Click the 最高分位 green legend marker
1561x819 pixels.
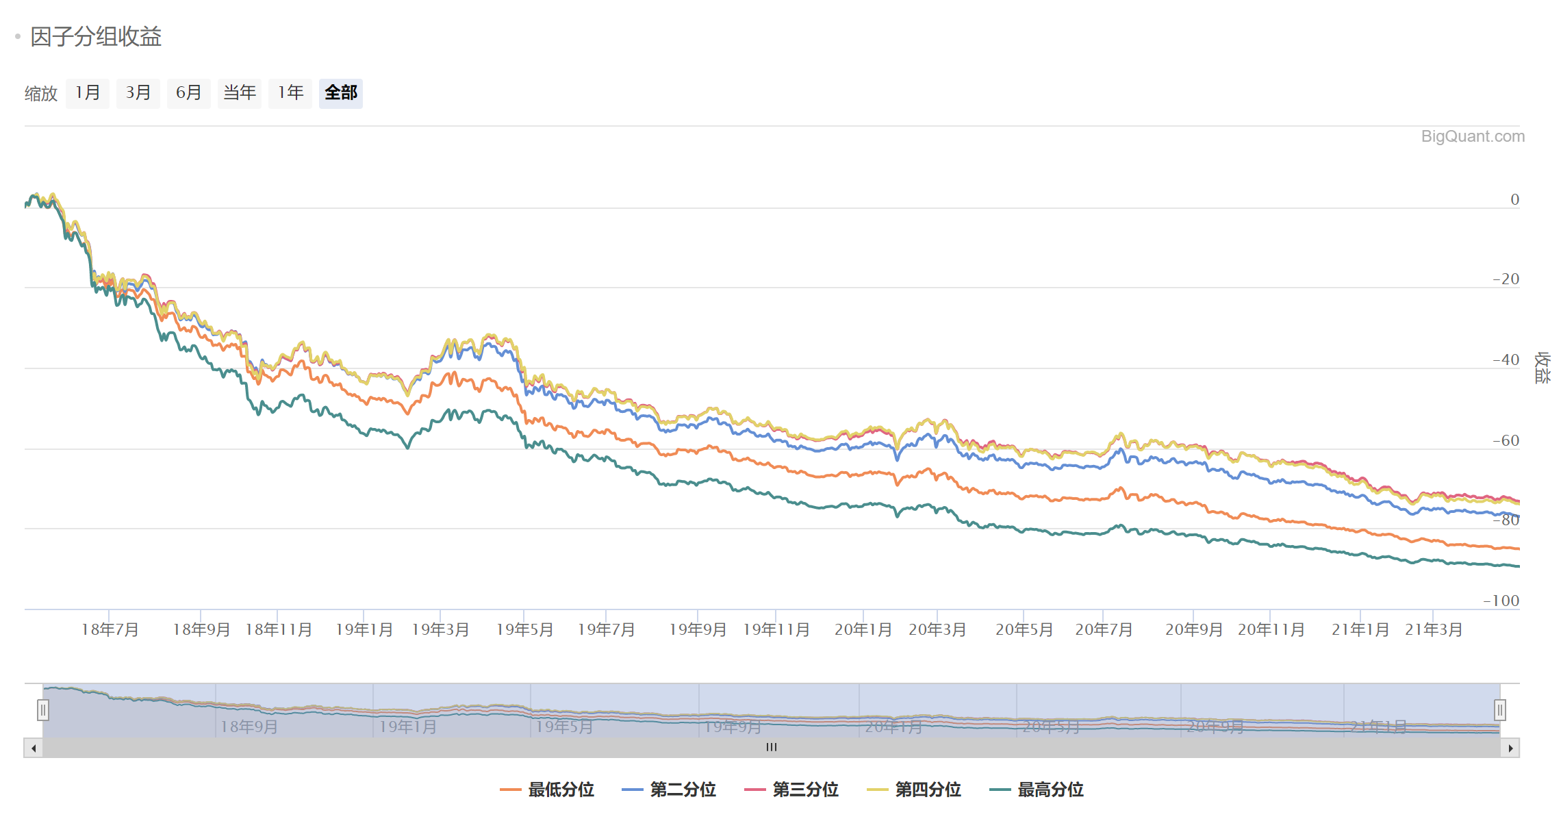pos(1002,789)
